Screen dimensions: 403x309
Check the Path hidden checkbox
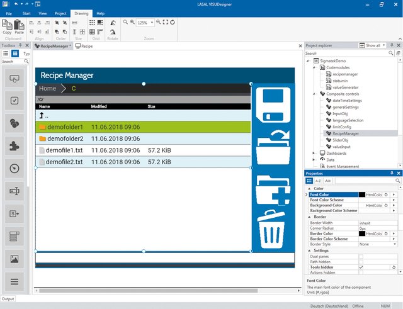(x=361, y=262)
